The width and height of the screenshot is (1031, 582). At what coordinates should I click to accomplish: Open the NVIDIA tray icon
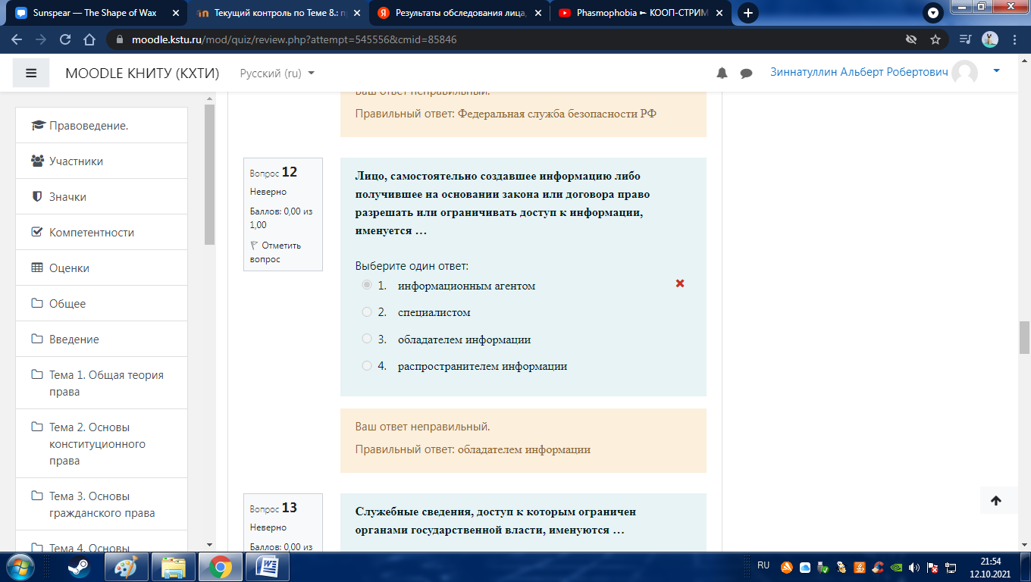[x=896, y=567]
